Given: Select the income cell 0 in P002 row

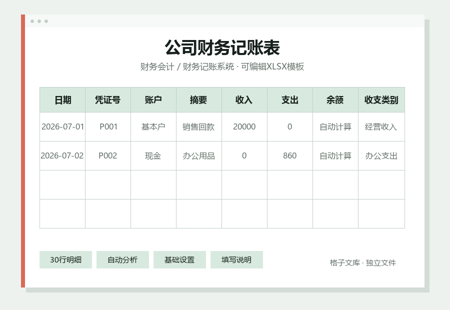Looking at the screenshot, I should 244,156.
